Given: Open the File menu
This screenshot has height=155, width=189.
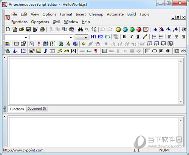Looking at the screenshot, I should pos(14,14).
